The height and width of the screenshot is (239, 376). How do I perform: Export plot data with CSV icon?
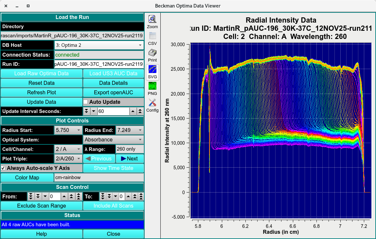tap(152, 36)
